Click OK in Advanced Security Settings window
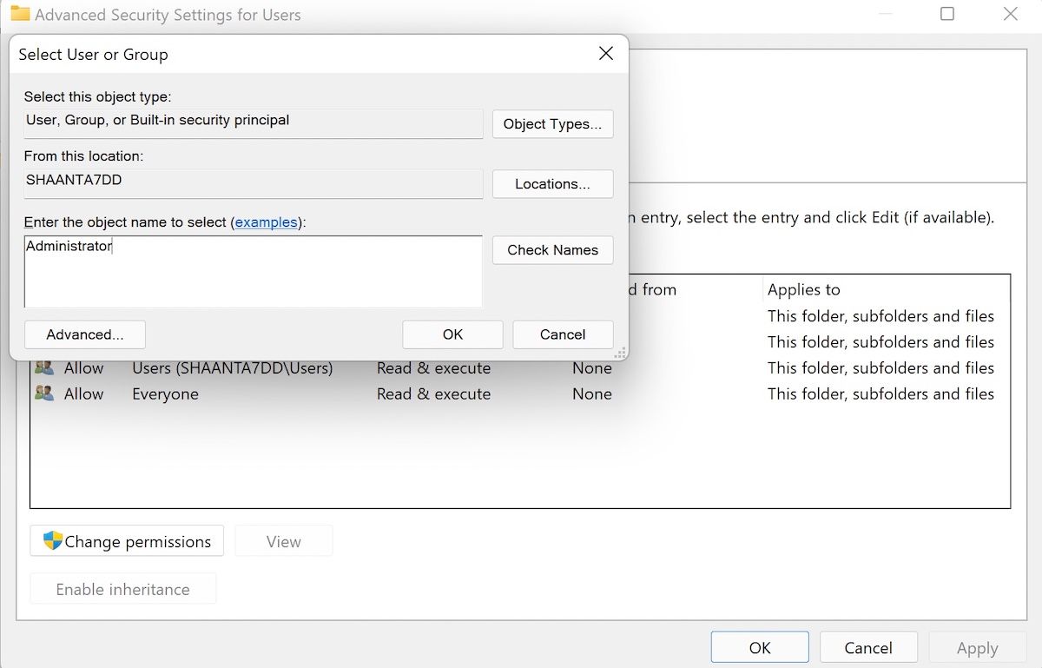The image size is (1042, 668). 760,648
